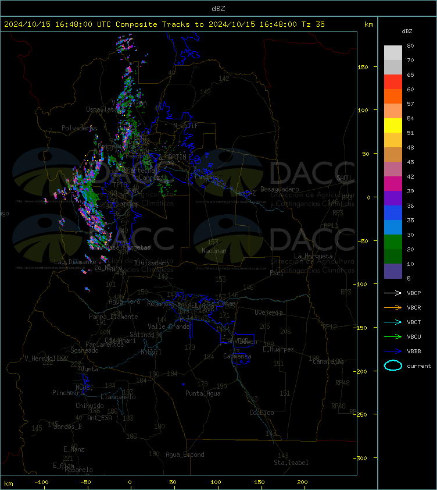Select the magenta swatch below 42 dBZ
The image size is (437, 490).
tap(393, 184)
